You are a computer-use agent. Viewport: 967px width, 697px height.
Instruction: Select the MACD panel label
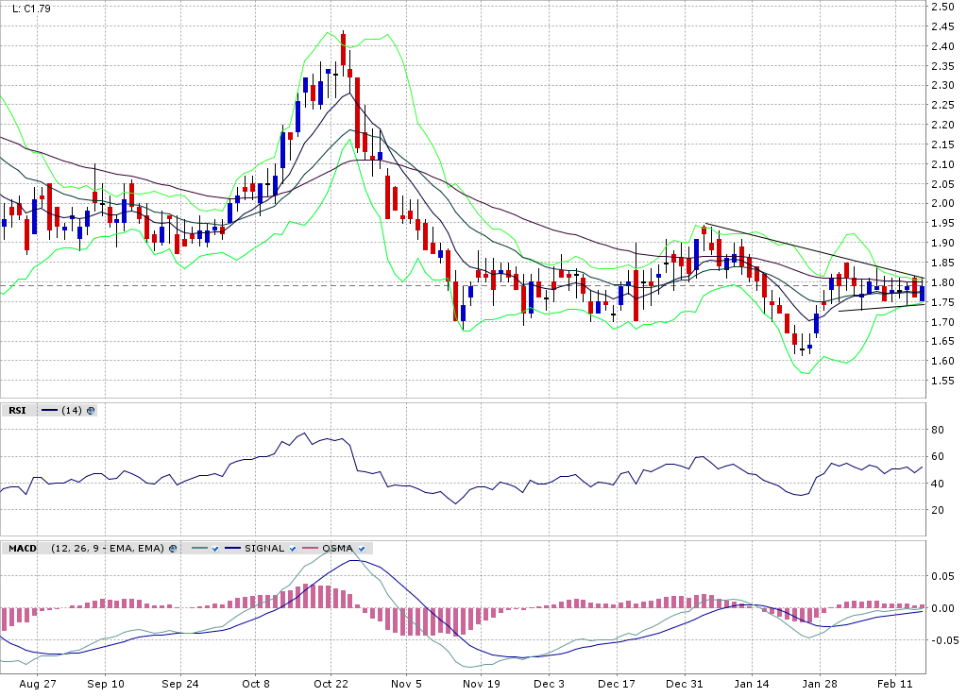coord(23,548)
